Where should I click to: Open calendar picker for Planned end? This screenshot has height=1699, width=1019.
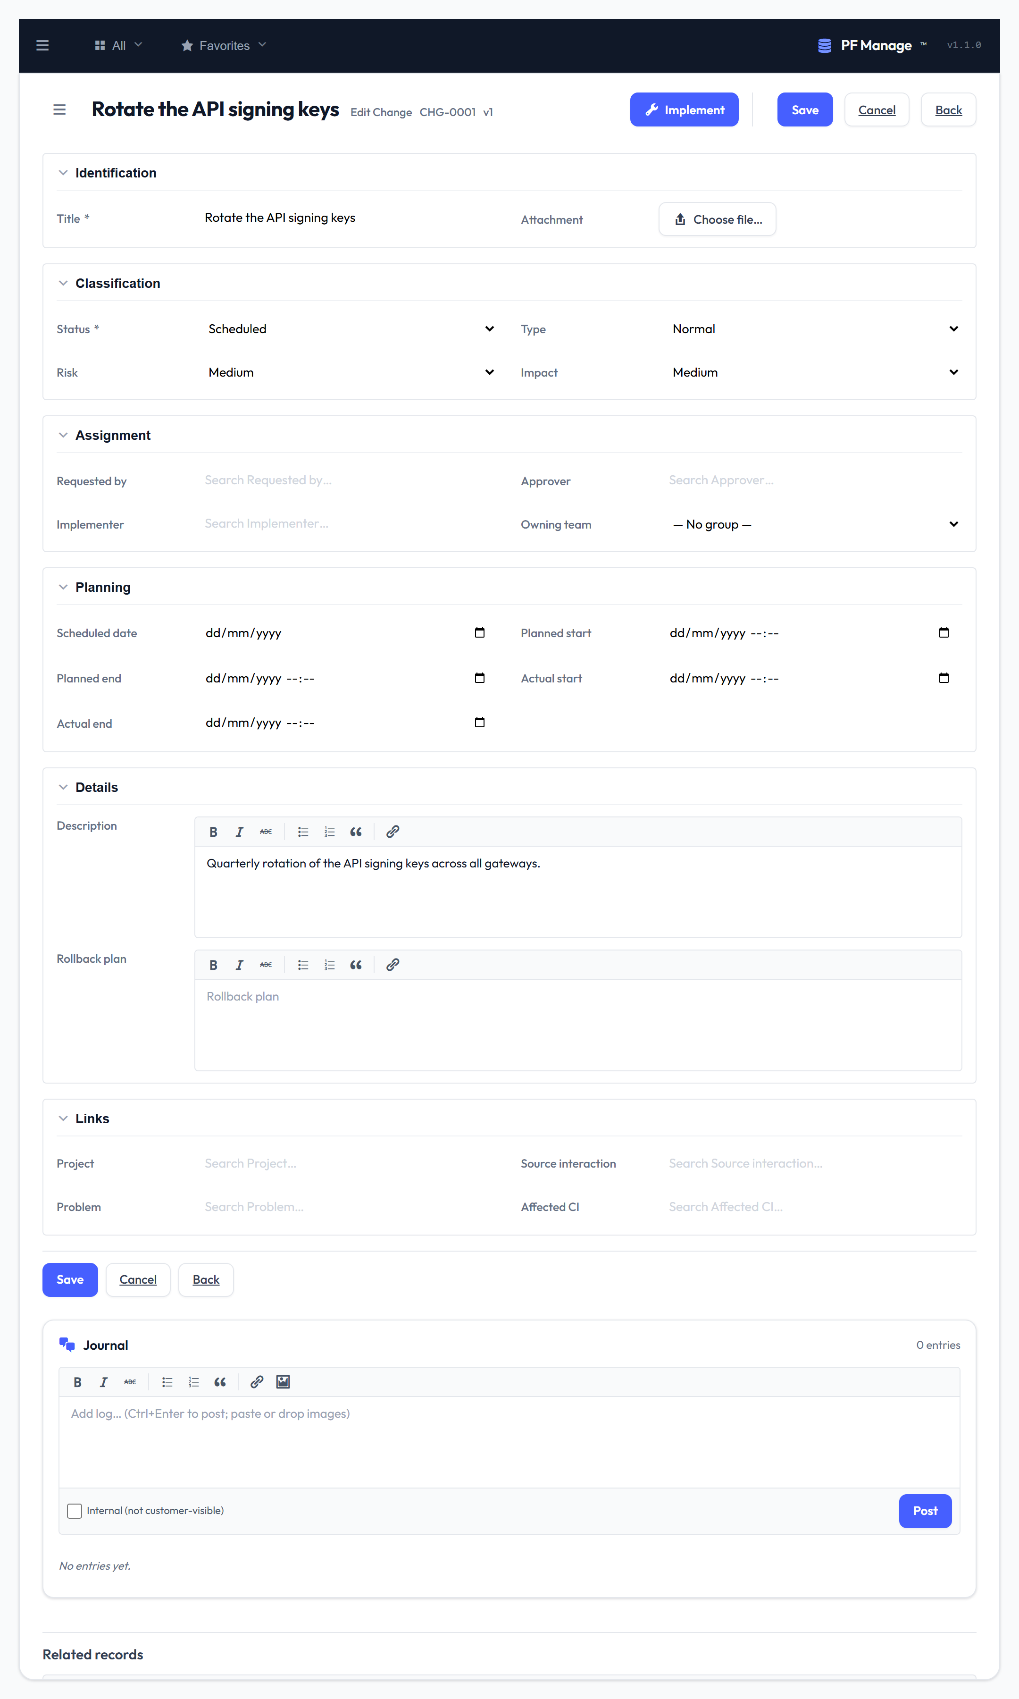(x=480, y=678)
